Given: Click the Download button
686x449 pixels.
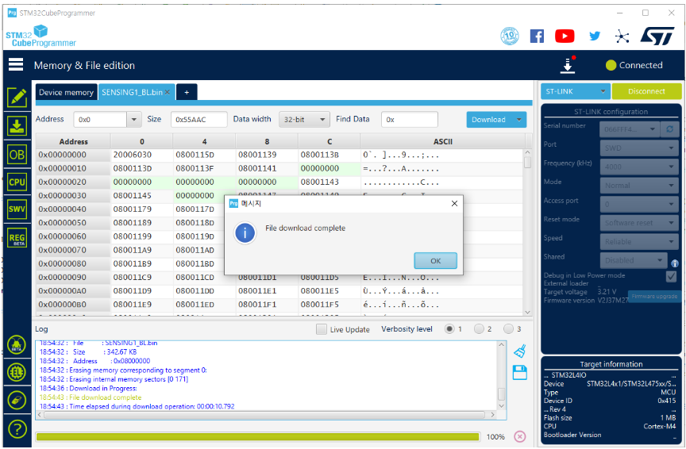Looking at the screenshot, I should pos(489,119).
